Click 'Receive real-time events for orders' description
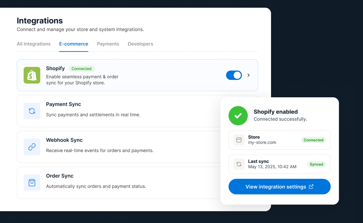The width and height of the screenshot is (363, 223). click(x=100, y=151)
